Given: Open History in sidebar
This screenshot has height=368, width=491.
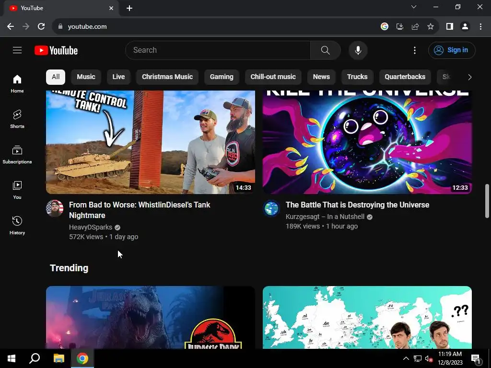Looking at the screenshot, I should pos(17,225).
